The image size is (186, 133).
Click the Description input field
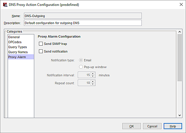(83, 23)
